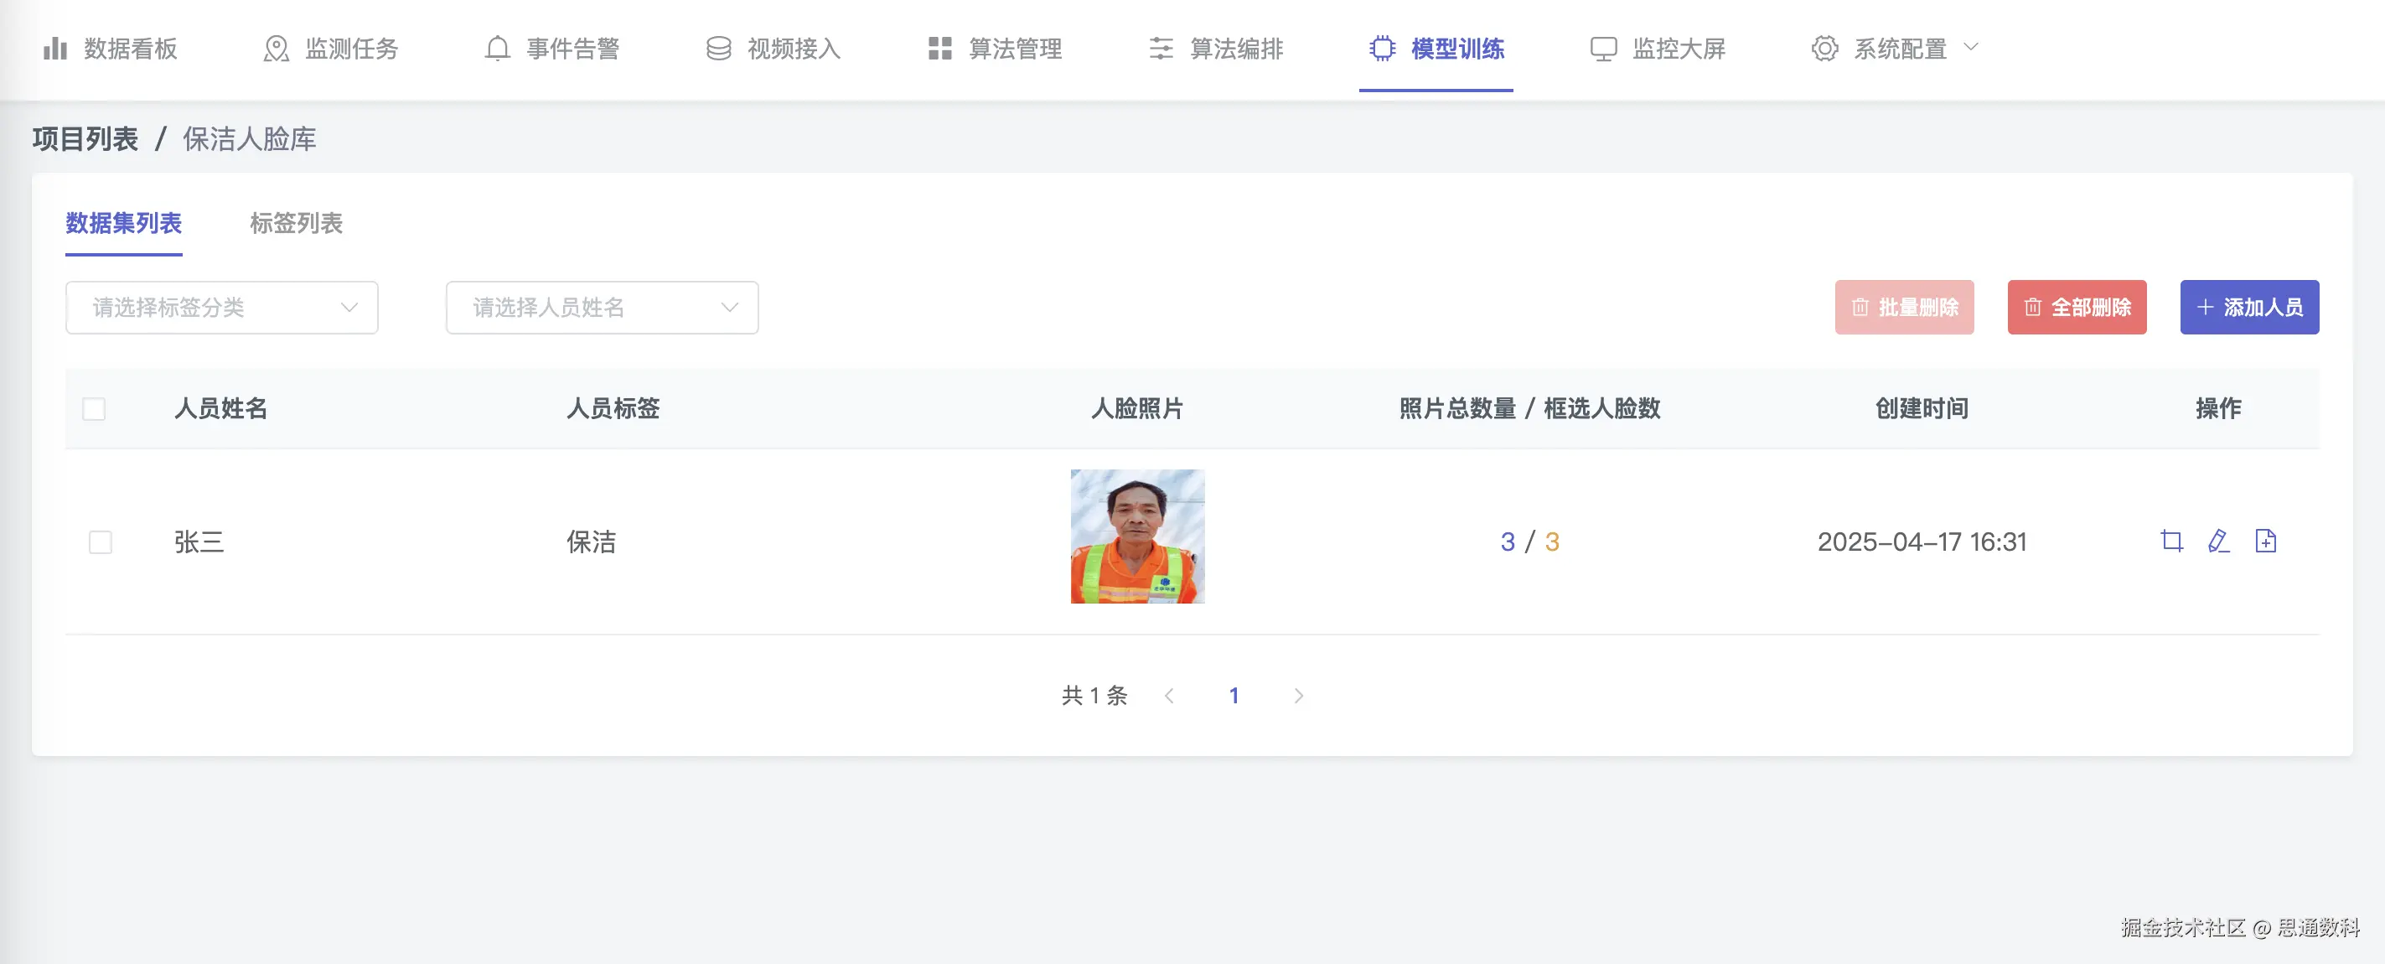Click the crop icon in 张三 row
This screenshot has width=2385, height=964.
pos(2171,541)
